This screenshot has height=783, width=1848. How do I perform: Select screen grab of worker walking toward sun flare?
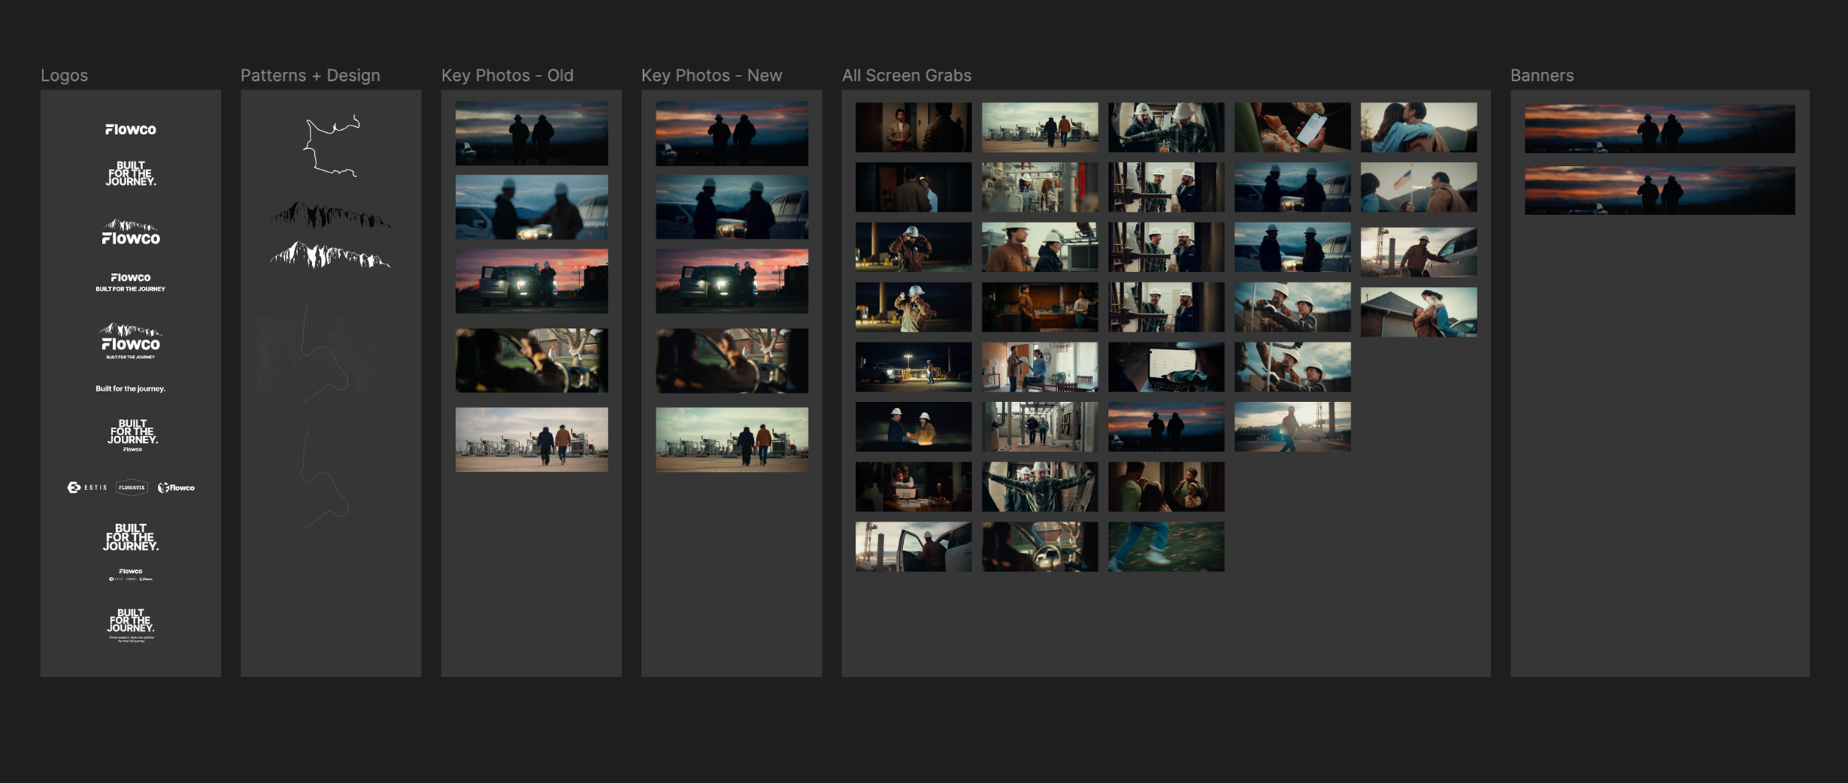tap(1292, 427)
